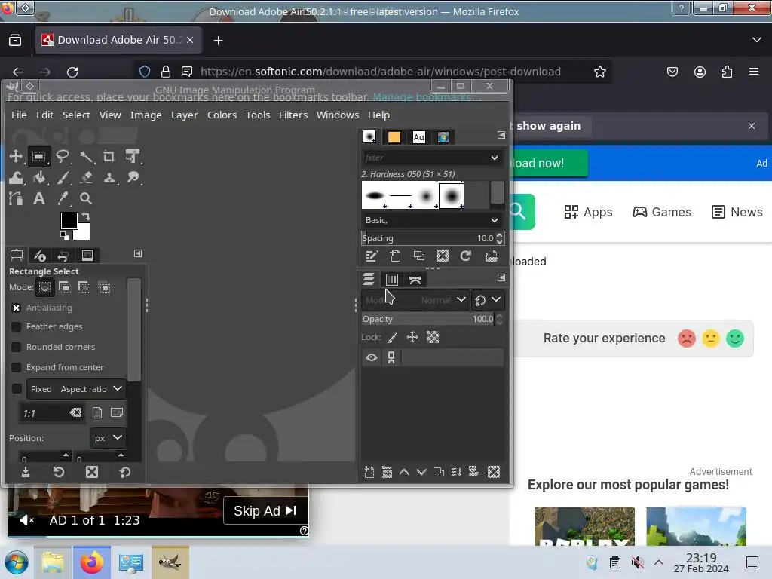Open the Basic brush tag dropdown
This screenshot has width=772, height=579.
(x=495, y=220)
